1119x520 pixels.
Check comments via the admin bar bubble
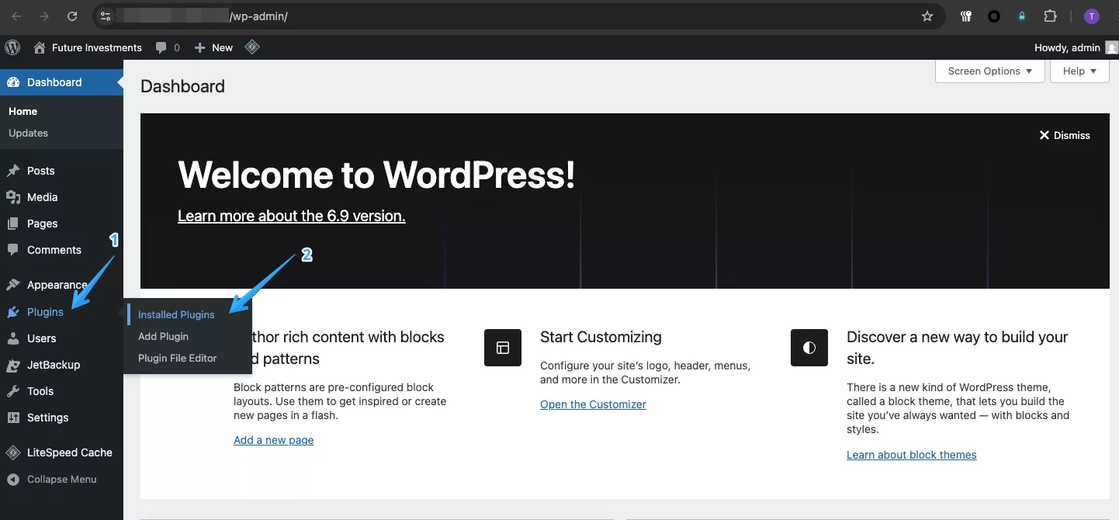168,47
